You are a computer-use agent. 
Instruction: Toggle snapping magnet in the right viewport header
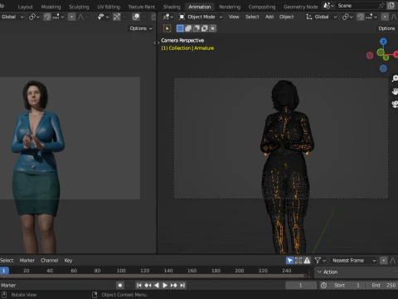click(x=361, y=17)
